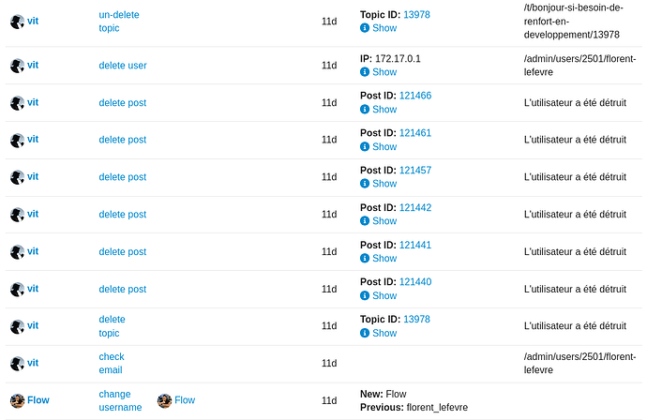Open vit's profile in delete user row
Viewport: 647px width, 420px height.
[33, 66]
